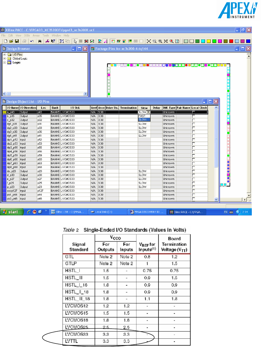
Task: Toggle Local Clock checkbox for dg1_p31
Action: pos(193,124)
